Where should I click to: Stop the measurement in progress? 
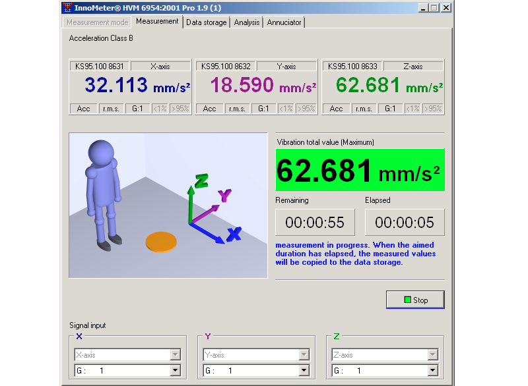(x=415, y=300)
